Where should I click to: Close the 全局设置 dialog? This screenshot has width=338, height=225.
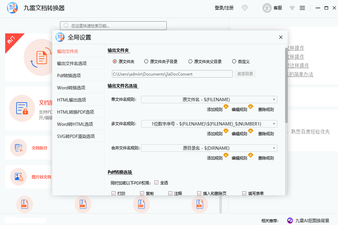pos(281,37)
